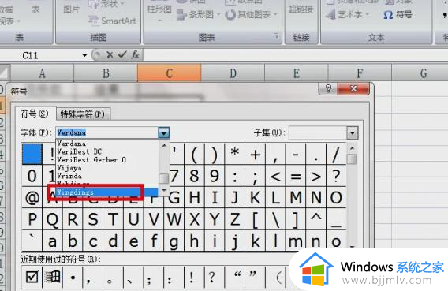Open the Bar chart (条形图) menu

click(199, 14)
